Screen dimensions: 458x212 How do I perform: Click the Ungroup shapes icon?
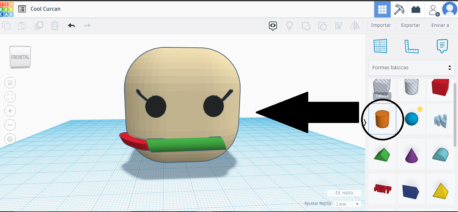coord(322,26)
